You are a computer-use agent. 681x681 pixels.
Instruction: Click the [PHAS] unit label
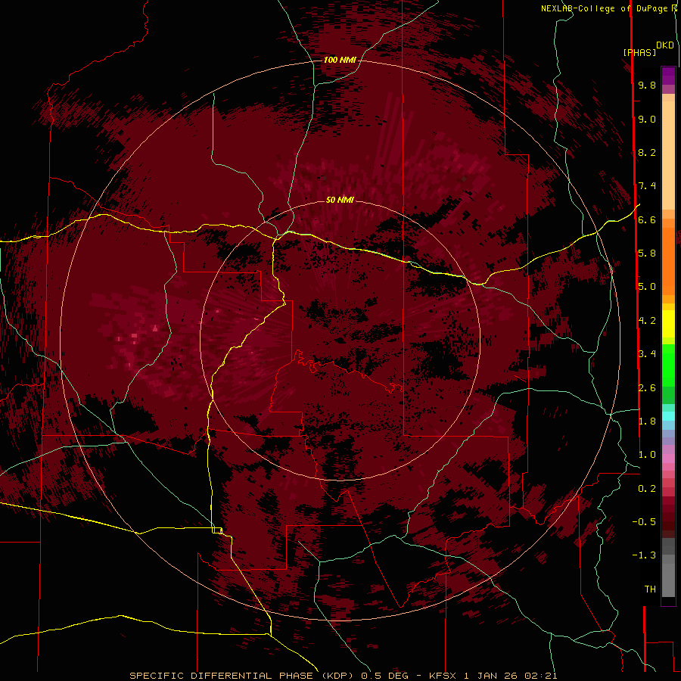639,53
